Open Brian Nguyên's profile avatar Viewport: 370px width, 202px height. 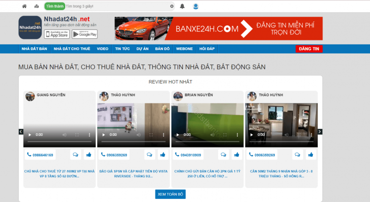tap(178, 96)
